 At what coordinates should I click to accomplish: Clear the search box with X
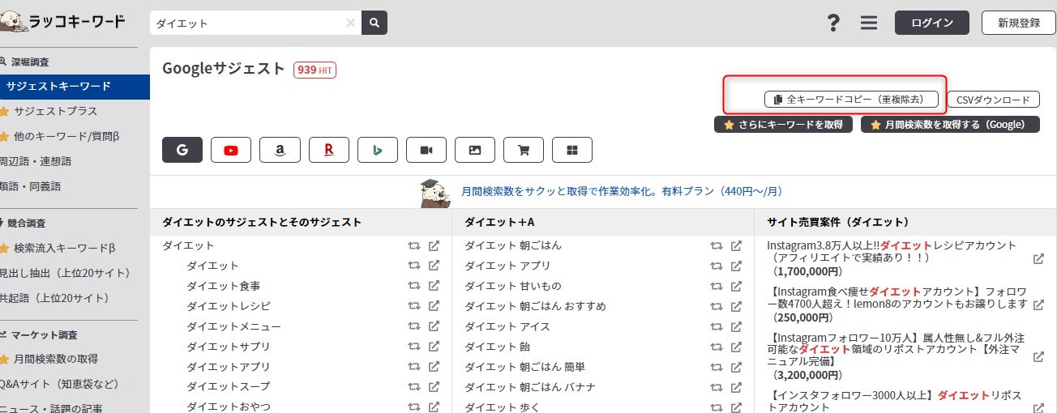click(x=350, y=23)
